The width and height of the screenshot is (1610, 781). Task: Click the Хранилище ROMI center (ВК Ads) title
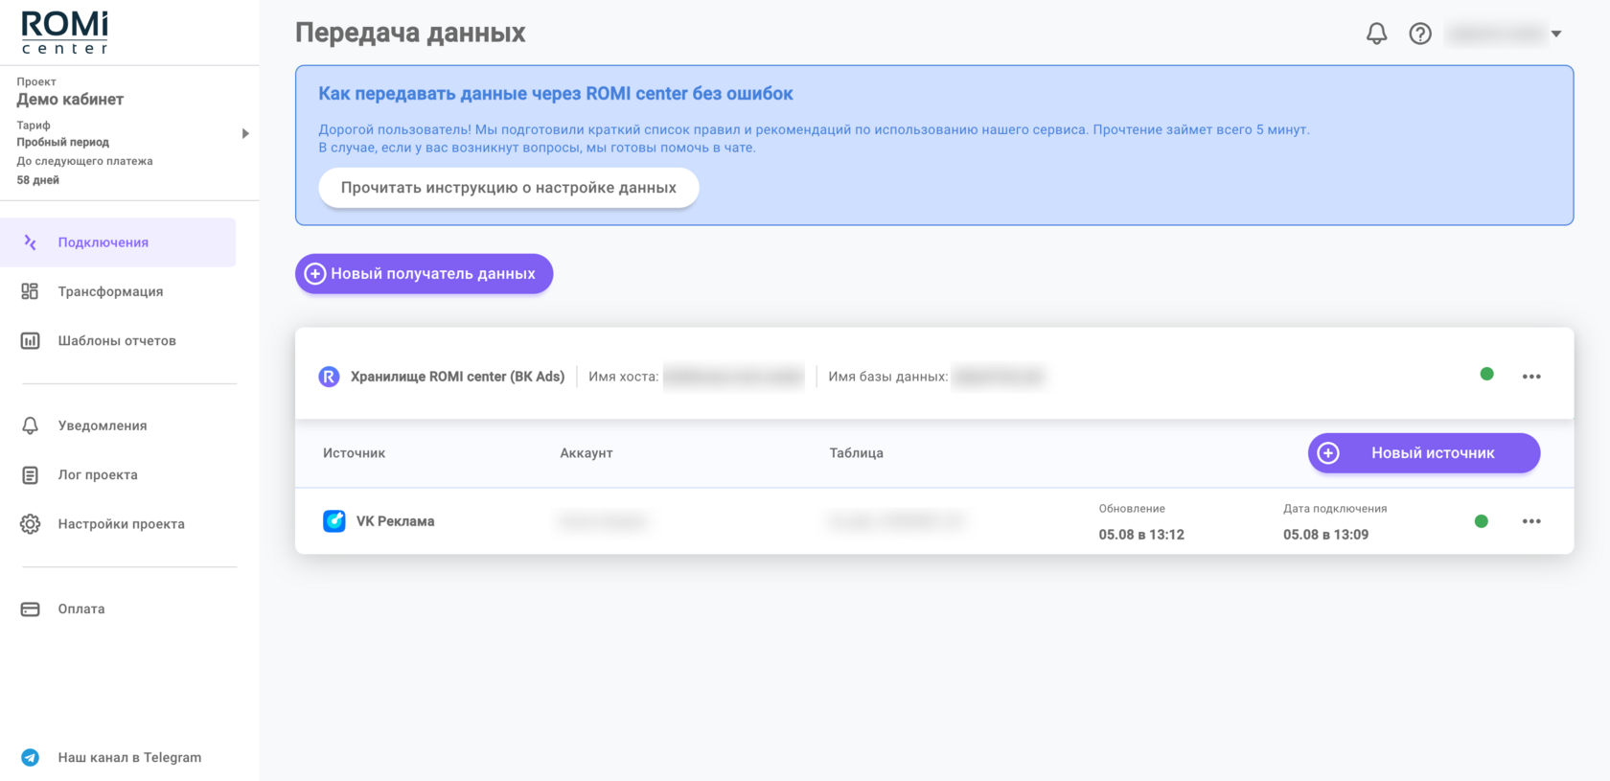click(x=457, y=377)
